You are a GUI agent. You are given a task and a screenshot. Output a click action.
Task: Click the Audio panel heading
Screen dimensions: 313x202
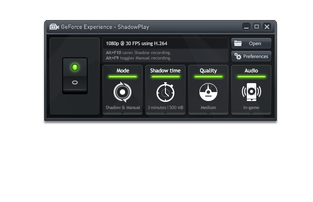pos(251,71)
